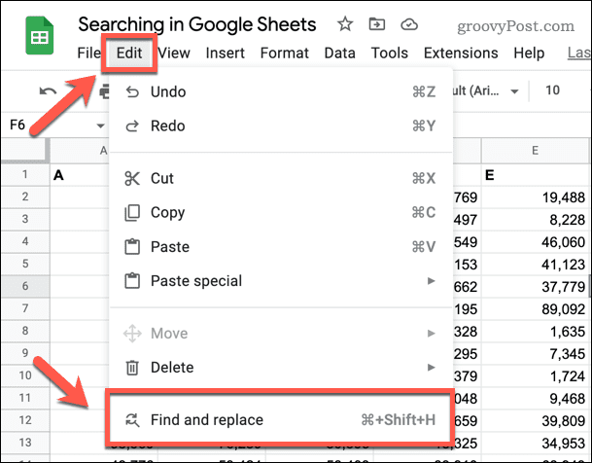Viewport: 592px width, 463px height.
Task: Select the cell containing 37,779
Action: click(535, 286)
